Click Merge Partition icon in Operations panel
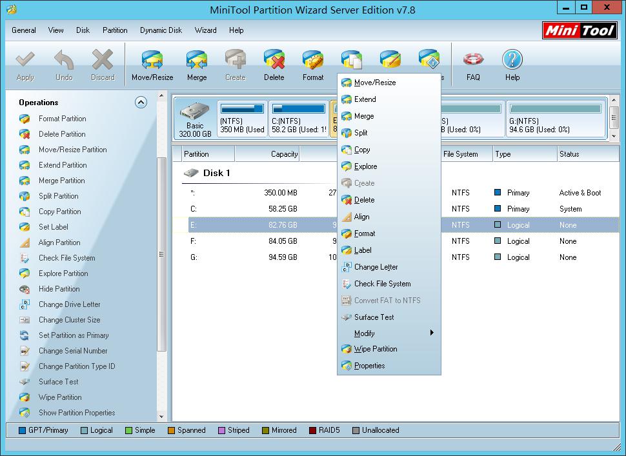Viewport: 626px width, 456px height. tap(25, 181)
